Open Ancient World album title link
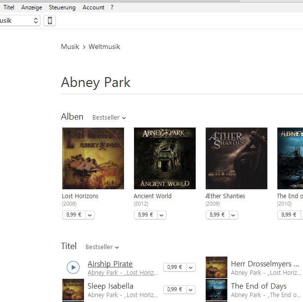Image resolution: width=303 pixels, height=302 pixels. pos(152,196)
